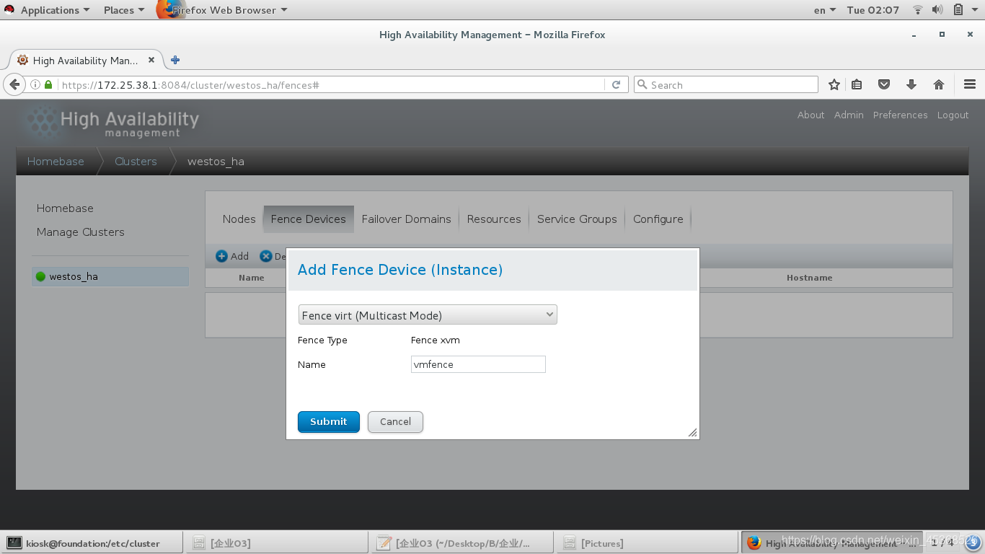This screenshot has height=554, width=985.
Task: Open the Firefox Web Browser app menu
Action: (224, 10)
